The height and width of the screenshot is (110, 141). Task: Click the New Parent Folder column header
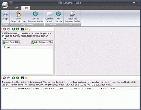tap(57, 89)
